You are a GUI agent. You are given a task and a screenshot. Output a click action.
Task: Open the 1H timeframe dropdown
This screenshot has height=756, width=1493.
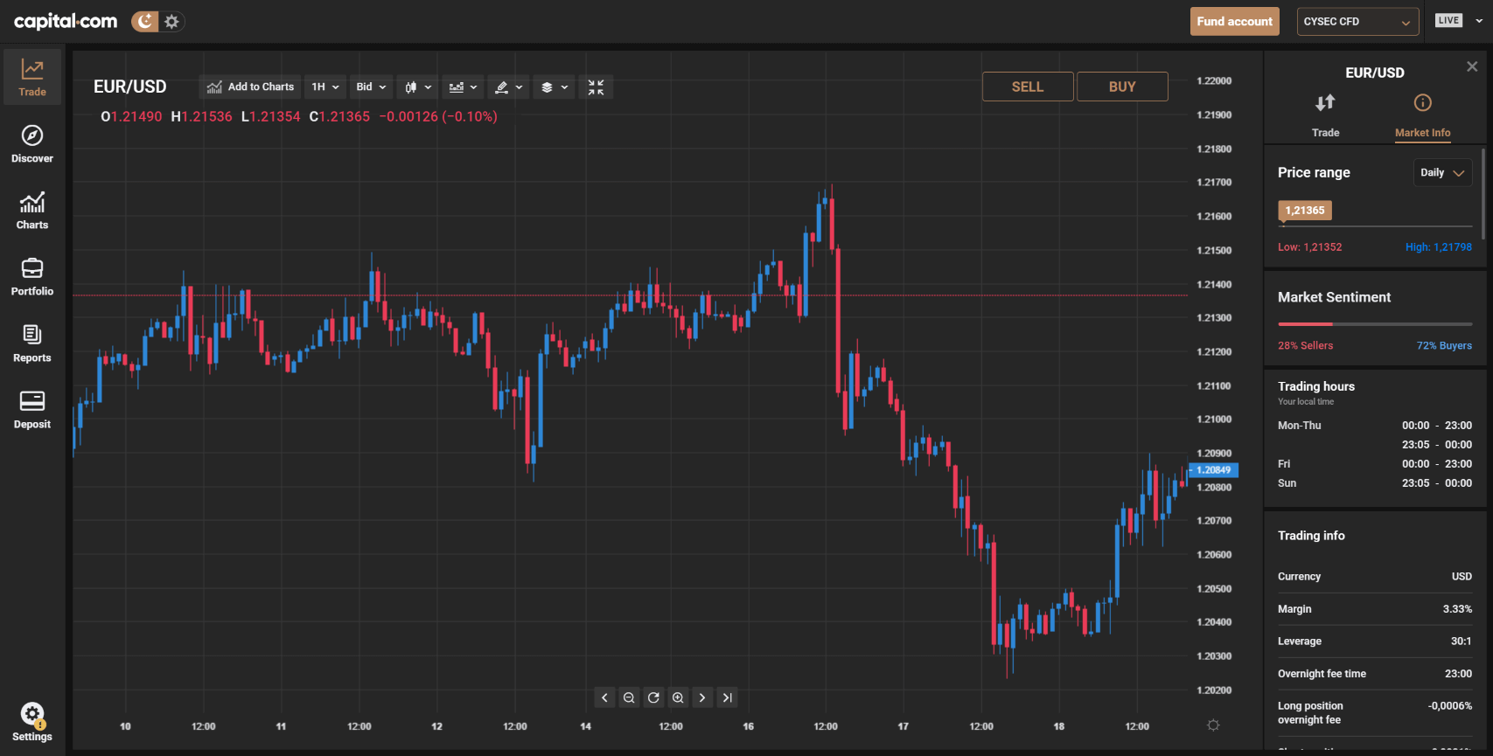(325, 87)
